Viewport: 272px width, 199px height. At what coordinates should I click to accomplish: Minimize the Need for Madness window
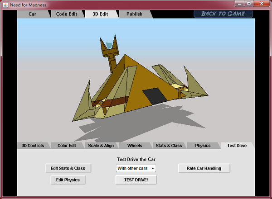pos(239,4)
